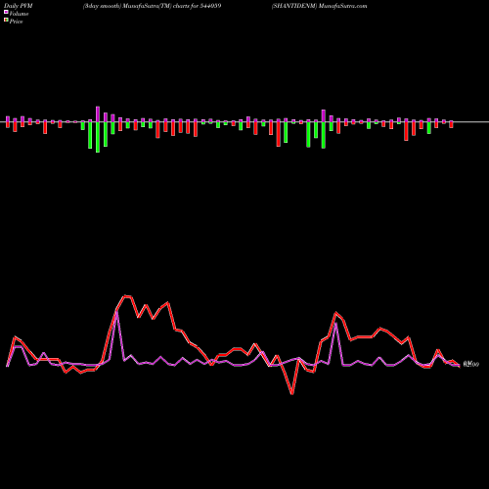Click the 'Price' legend label
Viewport: 489px width, 489px height.
tap(16, 22)
